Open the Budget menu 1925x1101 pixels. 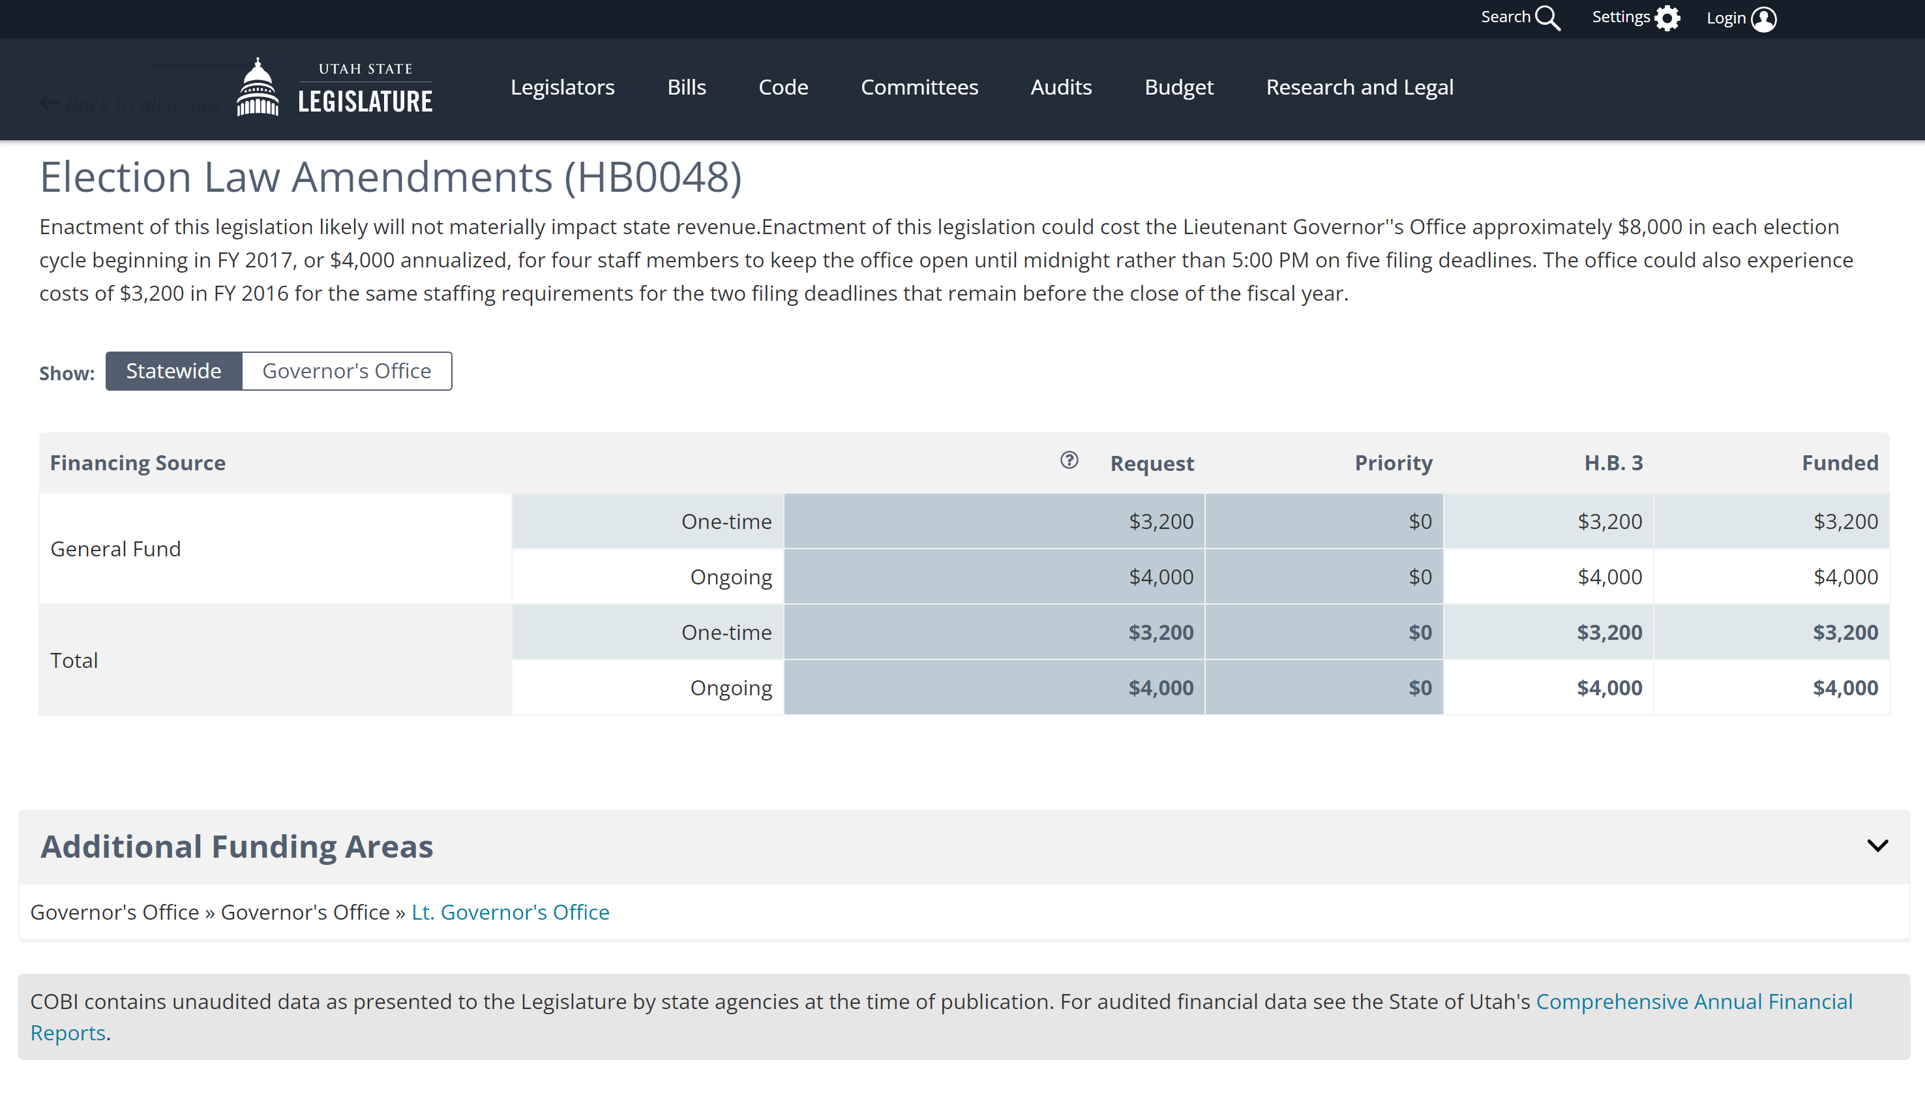(x=1178, y=87)
